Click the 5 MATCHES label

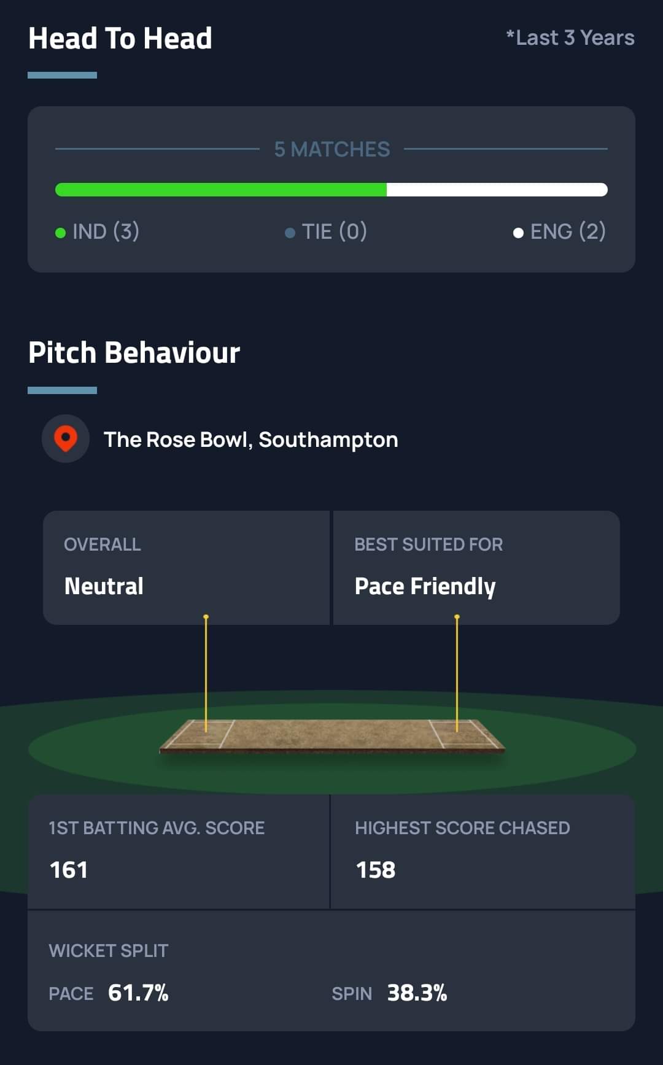tap(332, 149)
